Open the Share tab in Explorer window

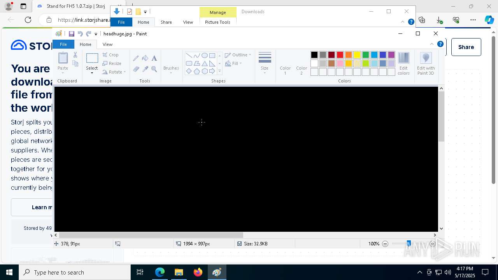coord(166,22)
